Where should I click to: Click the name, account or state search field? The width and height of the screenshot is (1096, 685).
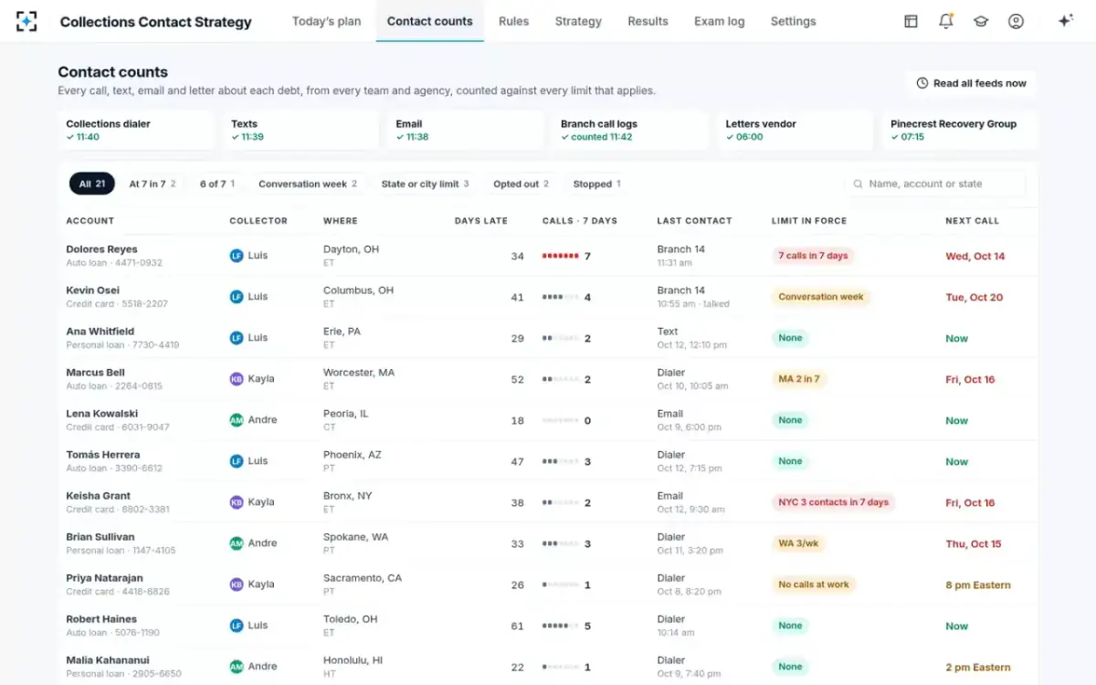click(x=935, y=184)
